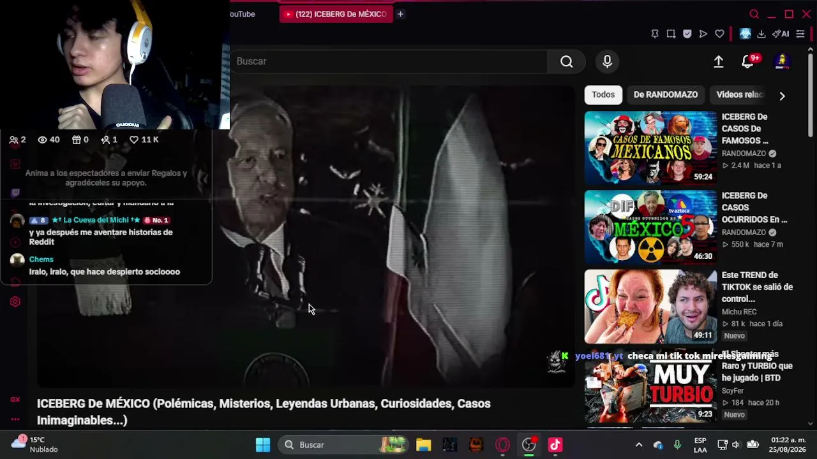The width and height of the screenshot is (817, 459).
Task: Click the send/flow arrow icon
Action: tap(703, 34)
